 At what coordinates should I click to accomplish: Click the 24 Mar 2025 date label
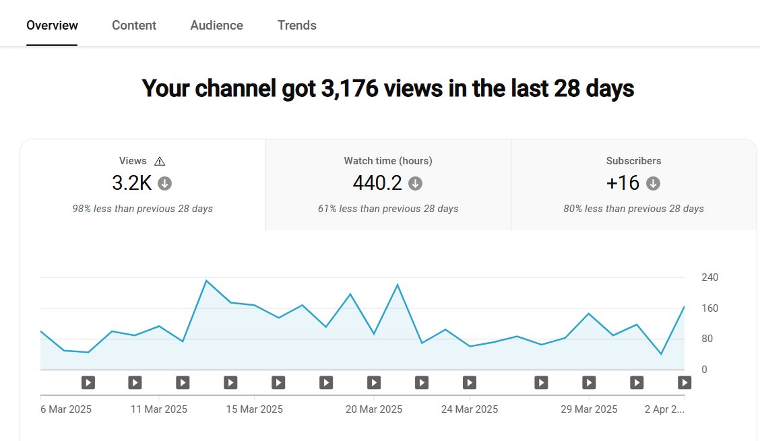469,409
